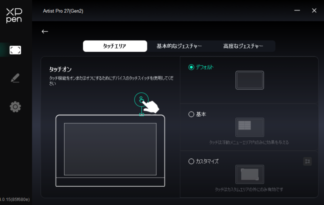Minimize the XPPen window

pos(297,10)
